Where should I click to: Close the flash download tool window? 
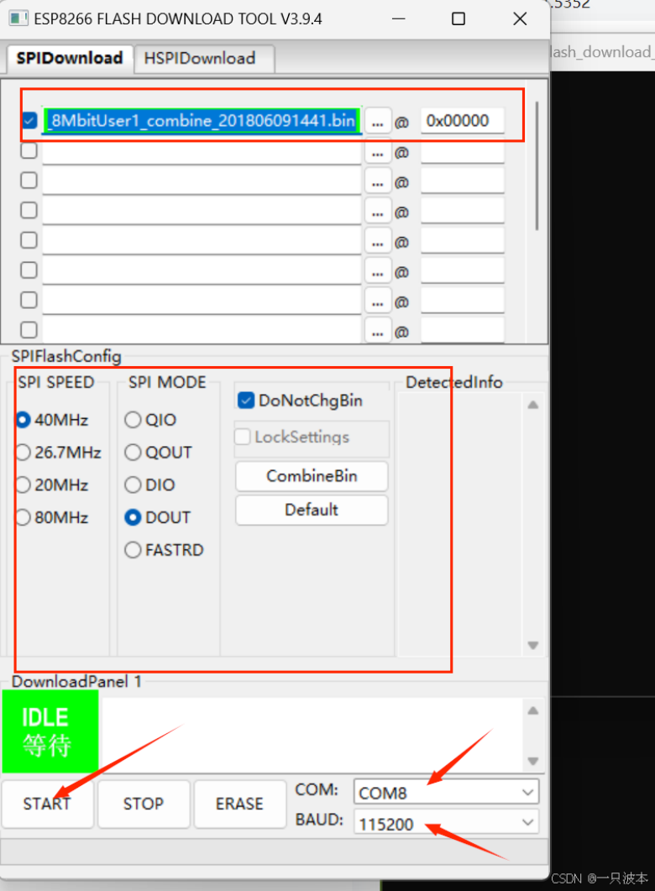tap(520, 18)
